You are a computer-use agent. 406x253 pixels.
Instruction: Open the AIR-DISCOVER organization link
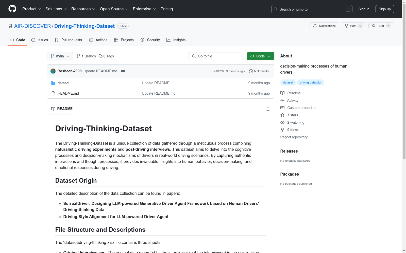pos(32,26)
